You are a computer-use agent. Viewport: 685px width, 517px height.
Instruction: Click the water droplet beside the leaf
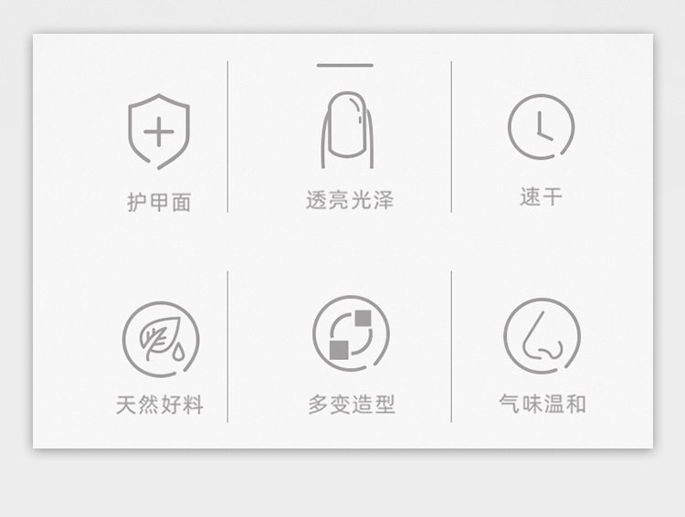(178, 352)
